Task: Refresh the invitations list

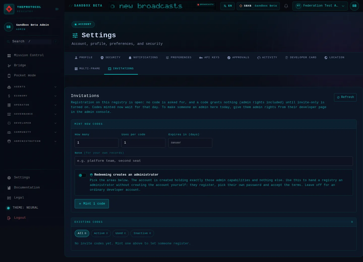Action: (345, 97)
